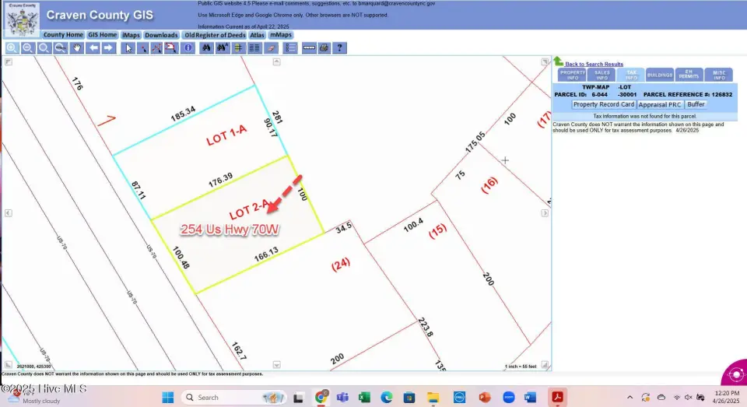This screenshot has height=407, width=747.
Task: Open the Help question mark icon
Action: pyautogui.click(x=340, y=48)
